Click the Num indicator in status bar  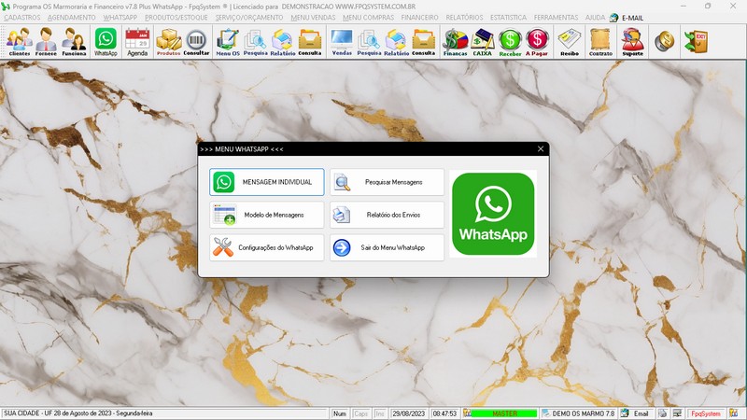(x=340, y=413)
